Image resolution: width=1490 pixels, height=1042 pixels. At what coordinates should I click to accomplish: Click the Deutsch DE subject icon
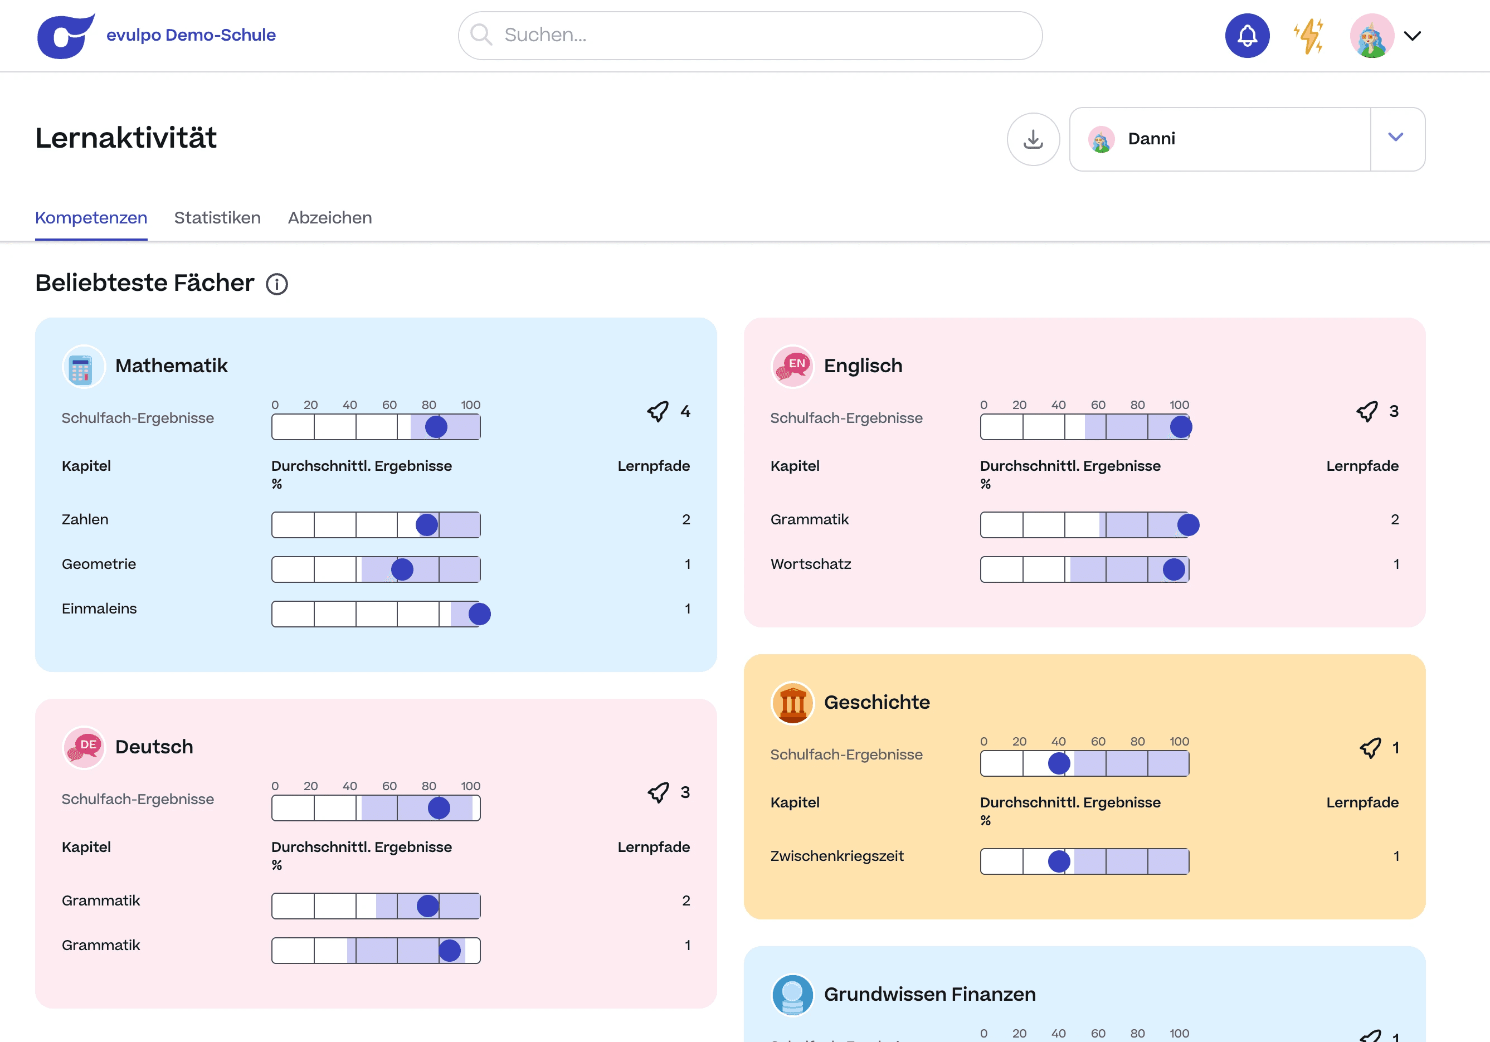click(x=83, y=747)
